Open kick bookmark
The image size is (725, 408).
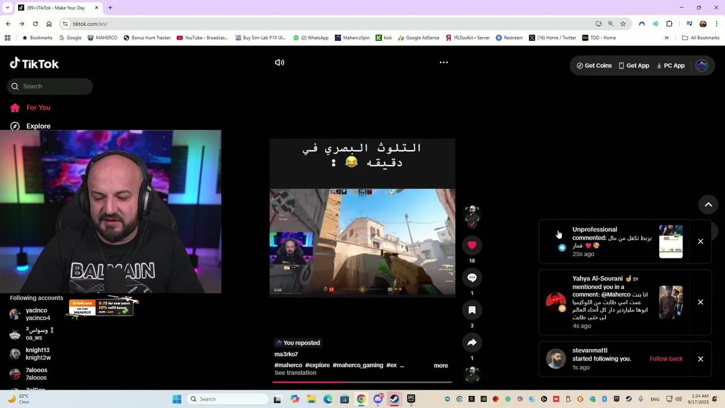[x=383, y=38]
